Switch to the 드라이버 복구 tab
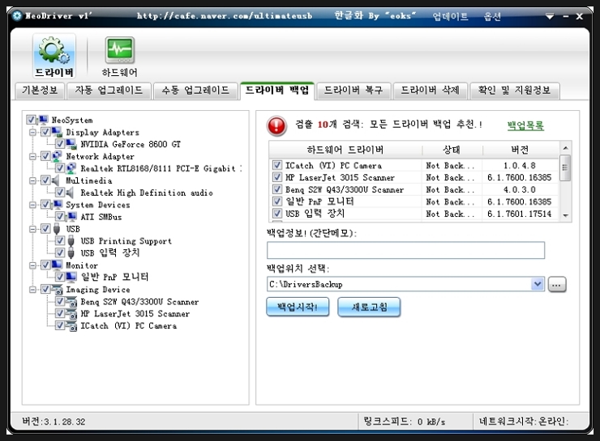The height and width of the screenshot is (441, 600). (352, 91)
